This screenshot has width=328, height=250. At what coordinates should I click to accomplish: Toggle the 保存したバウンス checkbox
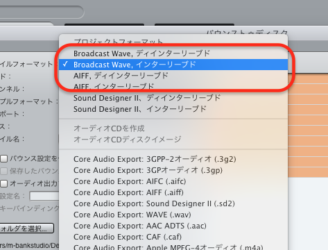(4, 172)
